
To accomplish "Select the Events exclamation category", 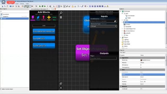I will (44, 18).
